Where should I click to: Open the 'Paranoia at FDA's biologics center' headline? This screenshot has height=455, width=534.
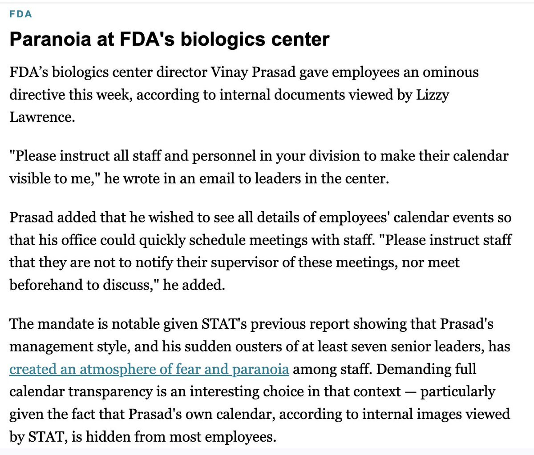point(170,40)
